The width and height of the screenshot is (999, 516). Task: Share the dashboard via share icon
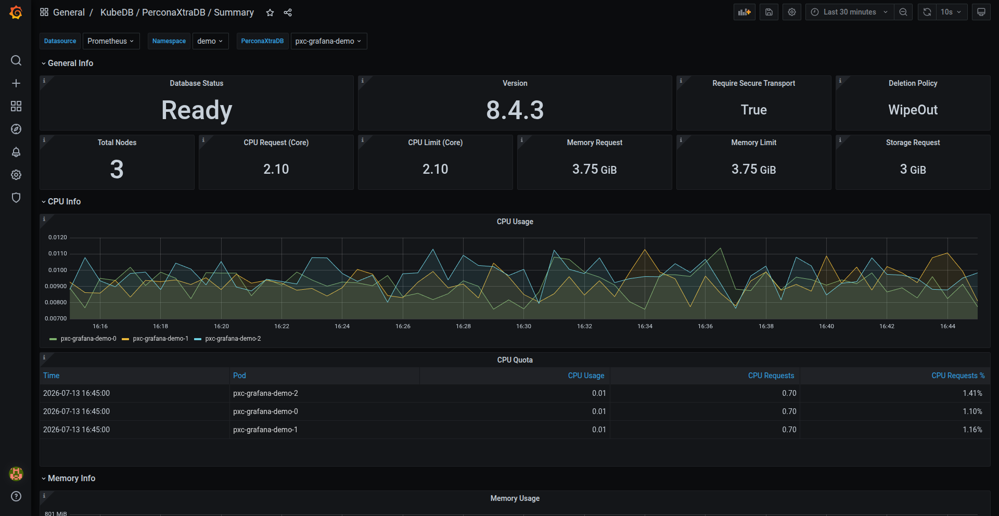288,12
